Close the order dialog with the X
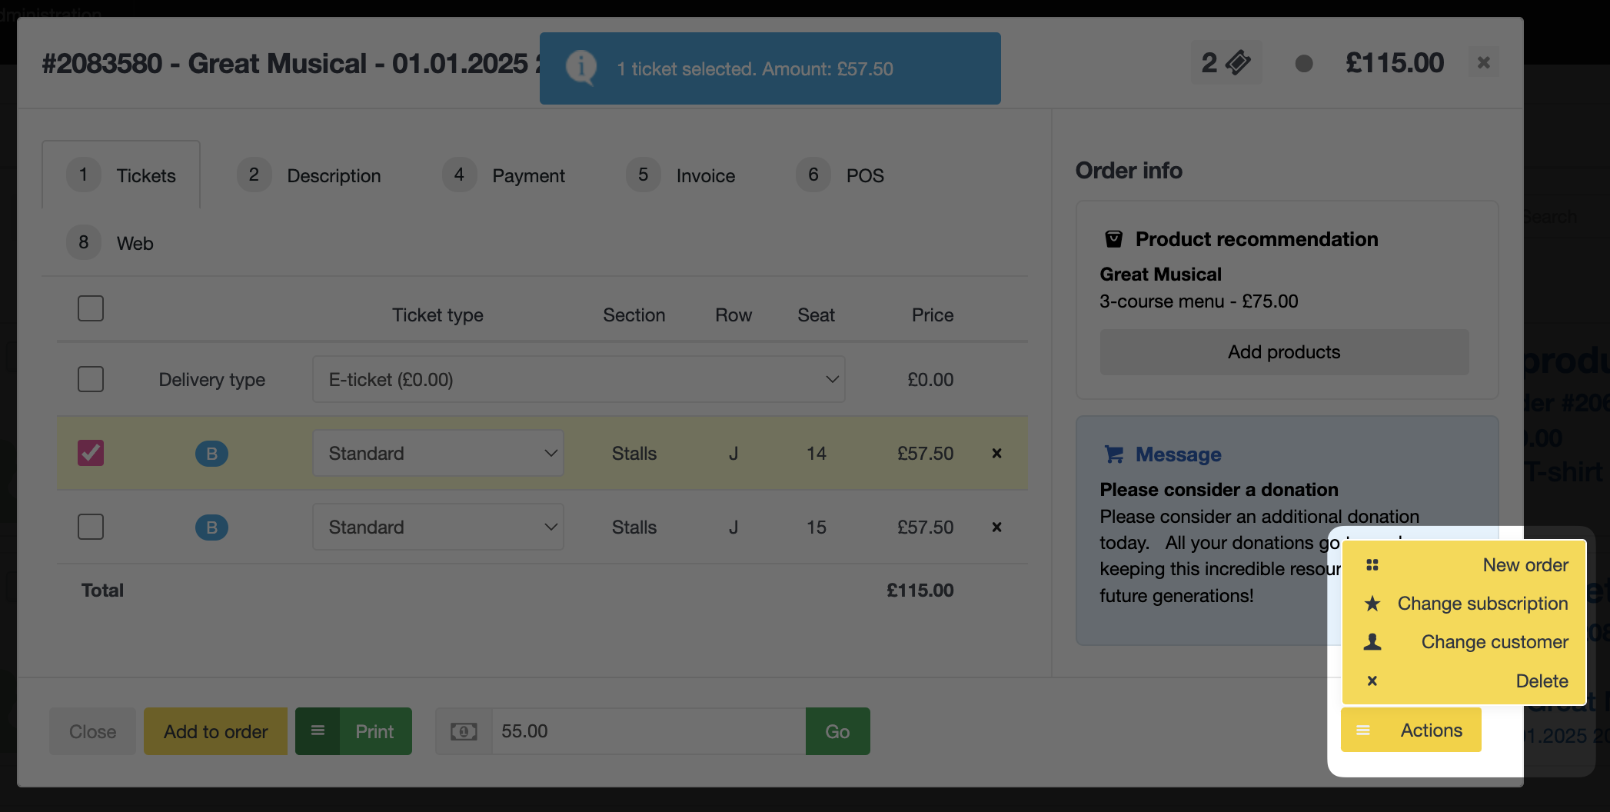 point(1484,62)
